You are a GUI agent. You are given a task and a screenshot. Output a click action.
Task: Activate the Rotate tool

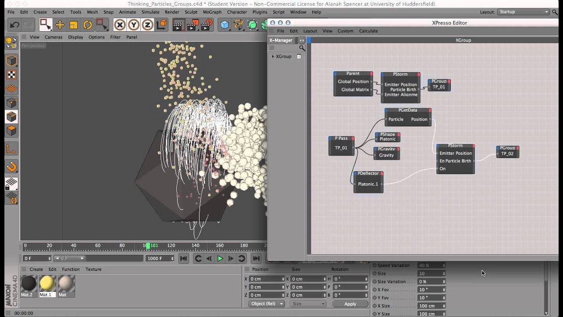click(x=88, y=25)
